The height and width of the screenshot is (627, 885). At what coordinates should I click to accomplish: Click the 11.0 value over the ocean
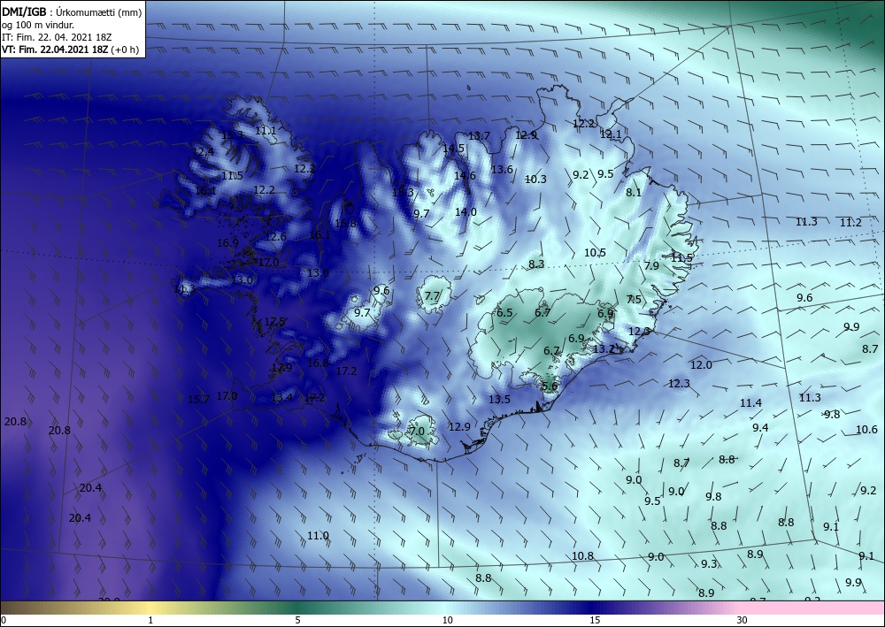[318, 536]
